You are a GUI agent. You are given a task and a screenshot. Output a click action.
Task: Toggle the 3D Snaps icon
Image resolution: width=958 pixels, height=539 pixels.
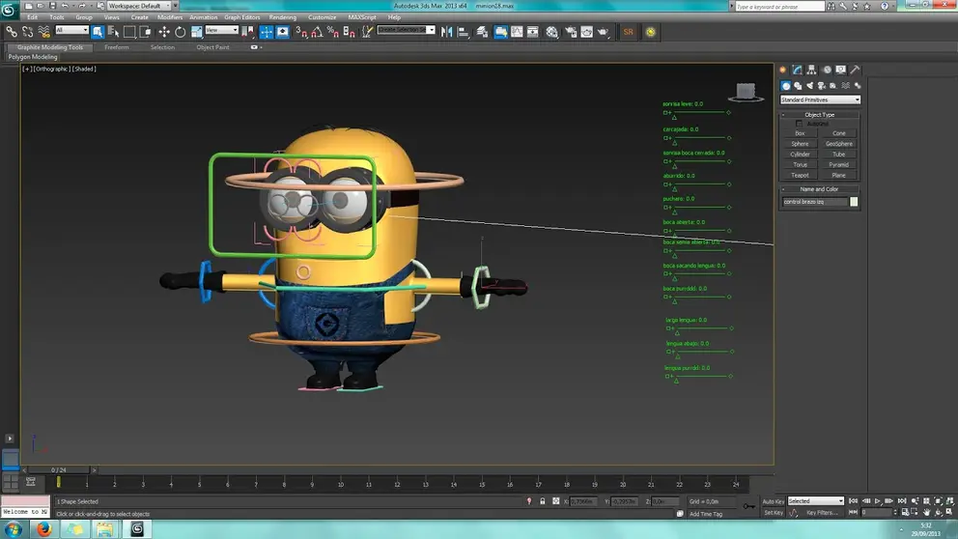click(301, 31)
